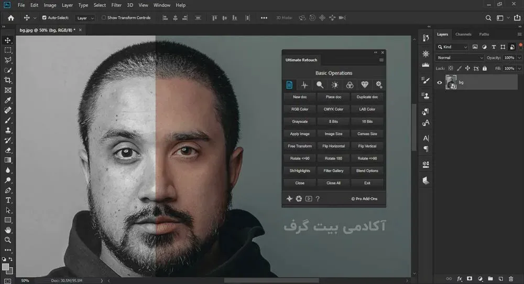Image resolution: width=524 pixels, height=284 pixels.
Task: Enable Show Transform Controls checkbox
Action: pyautogui.click(x=104, y=18)
